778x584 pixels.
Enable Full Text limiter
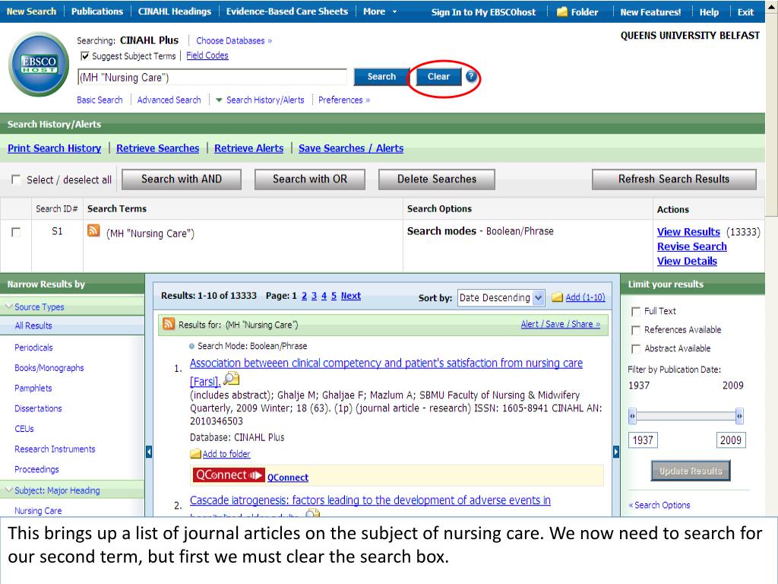(636, 311)
